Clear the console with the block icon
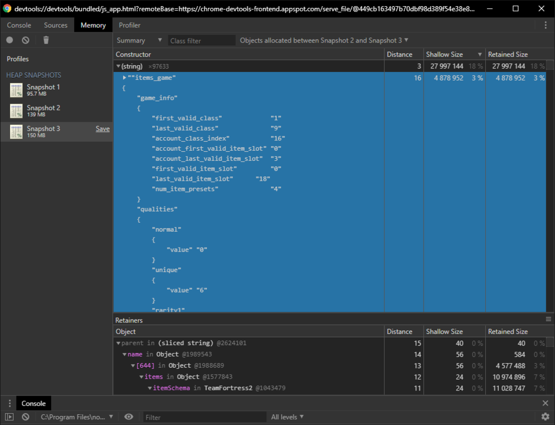The width and height of the screenshot is (555, 425). tap(26, 417)
